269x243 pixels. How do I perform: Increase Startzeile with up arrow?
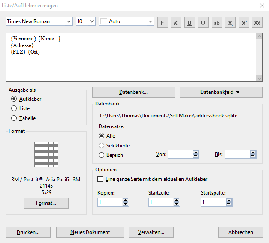tap(176, 200)
